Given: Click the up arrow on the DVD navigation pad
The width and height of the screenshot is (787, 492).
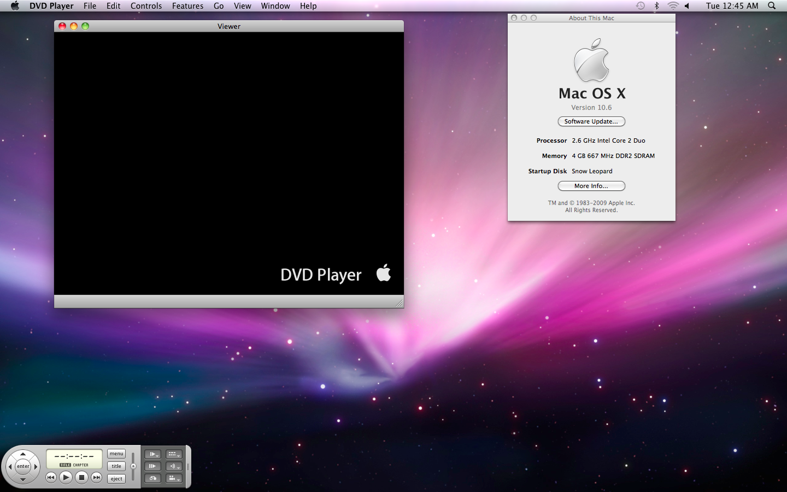Looking at the screenshot, I should coord(23,454).
